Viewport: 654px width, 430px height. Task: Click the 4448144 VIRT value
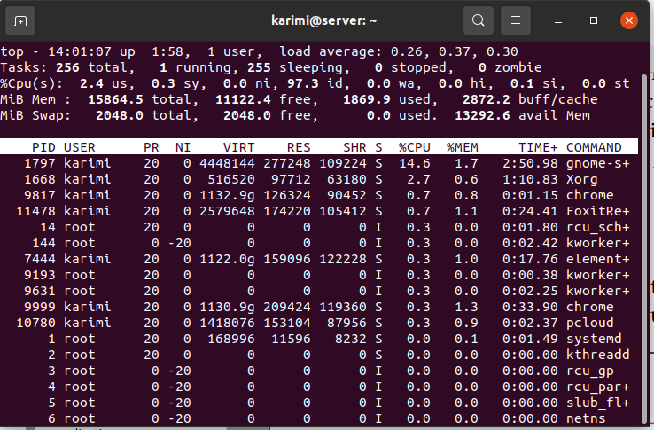pos(227,163)
